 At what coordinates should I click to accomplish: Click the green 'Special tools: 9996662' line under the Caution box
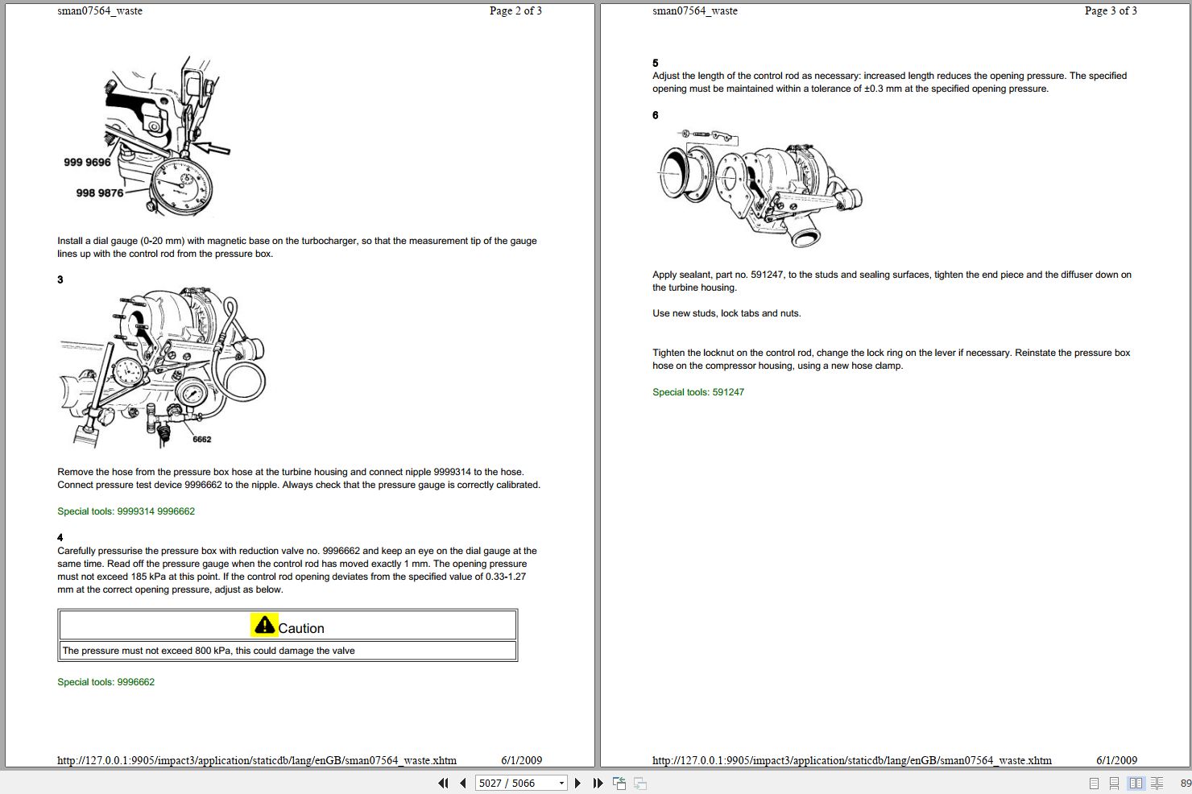tap(106, 682)
